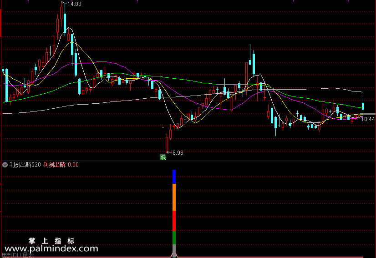The height and width of the screenshot is (258, 376).
Task: Click the 10.44 current price label
Action: point(368,119)
